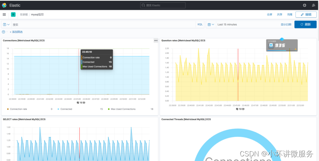319x161 pixels.
Task: Click the KQL query bar input
Action: [104, 25]
